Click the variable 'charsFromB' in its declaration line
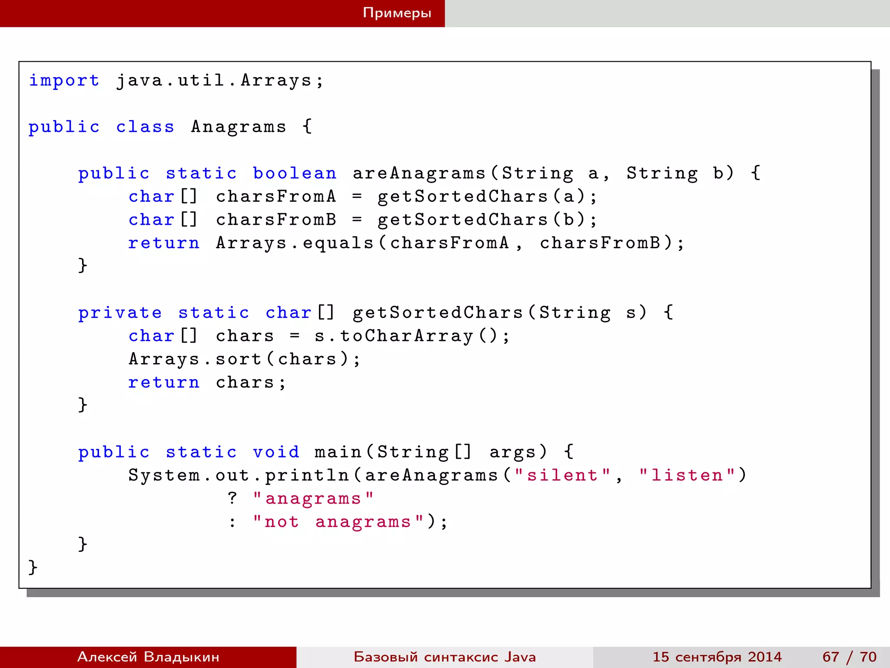890x668 pixels. point(276,220)
